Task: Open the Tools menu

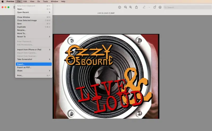Action: tap(45, 2)
